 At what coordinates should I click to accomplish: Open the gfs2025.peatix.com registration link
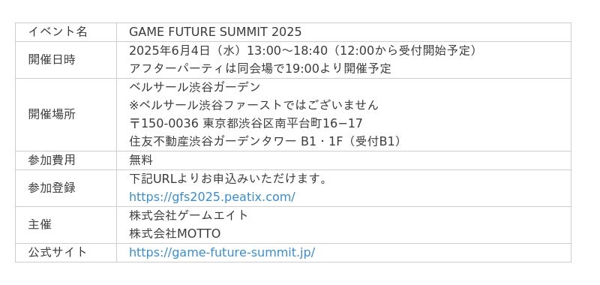(x=212, y=197)
